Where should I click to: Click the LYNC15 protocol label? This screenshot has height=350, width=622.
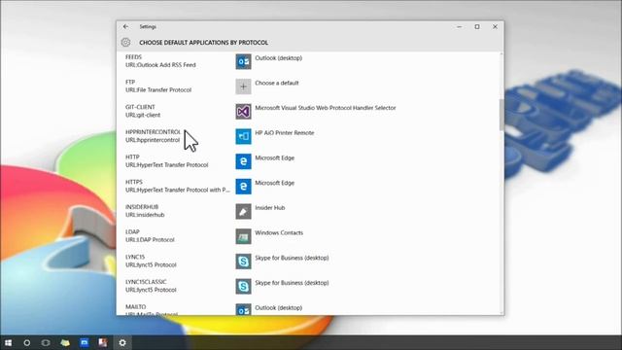135,257
